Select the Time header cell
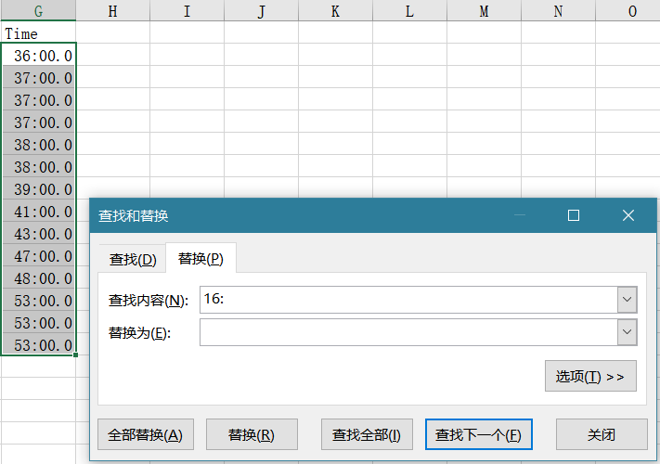 click(x=38, y=33)
